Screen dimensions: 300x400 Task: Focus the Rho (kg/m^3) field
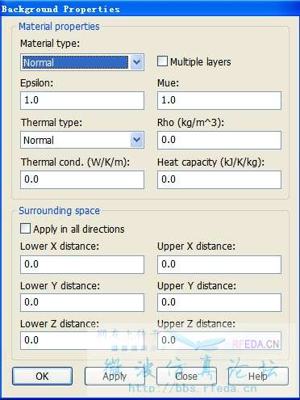[x=219, y=140]
